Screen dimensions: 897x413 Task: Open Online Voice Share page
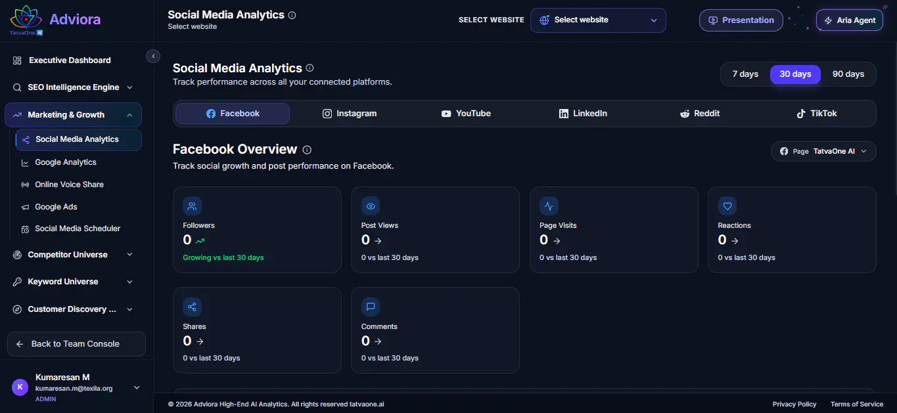click(x=78, y=185)
